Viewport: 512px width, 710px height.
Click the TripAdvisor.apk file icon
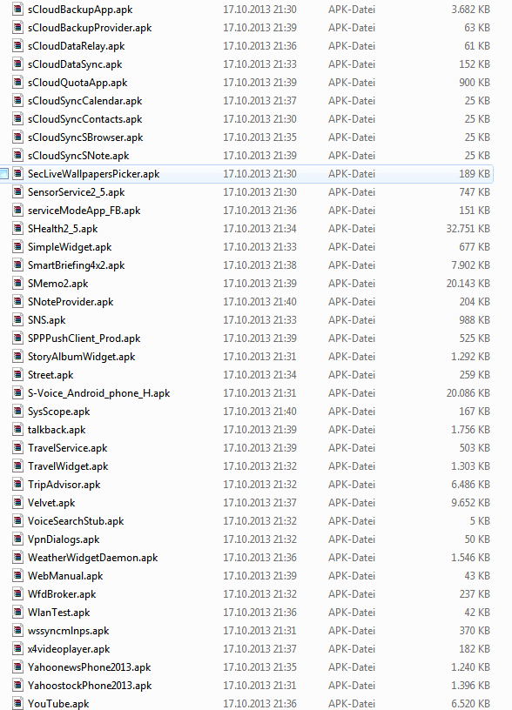(x=17, y=485)
